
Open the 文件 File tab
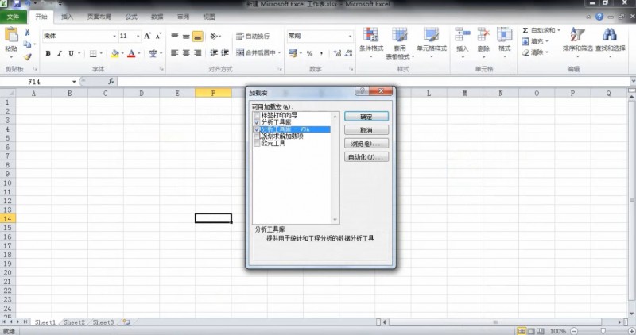click(x=14, y=17)
